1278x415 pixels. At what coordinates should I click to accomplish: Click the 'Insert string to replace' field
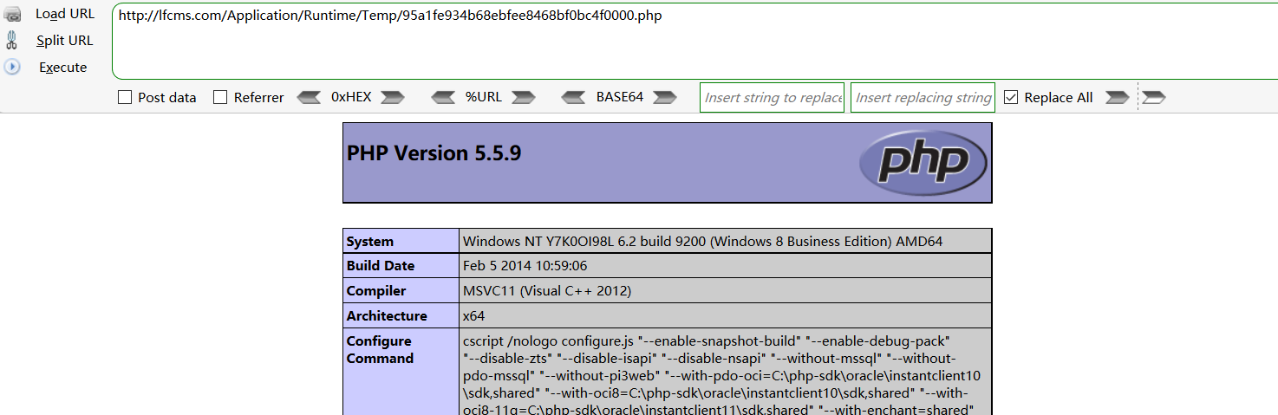pyautogui.click(x=773, y=97)
